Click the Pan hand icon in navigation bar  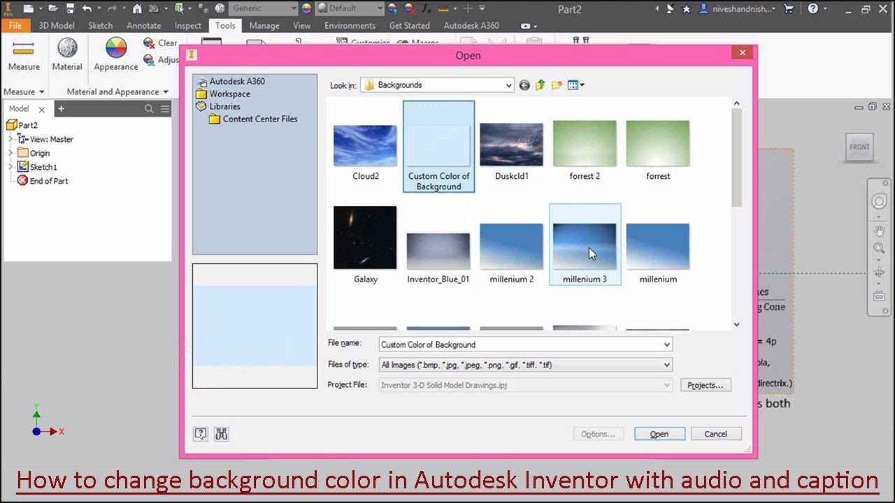point(879,231)
